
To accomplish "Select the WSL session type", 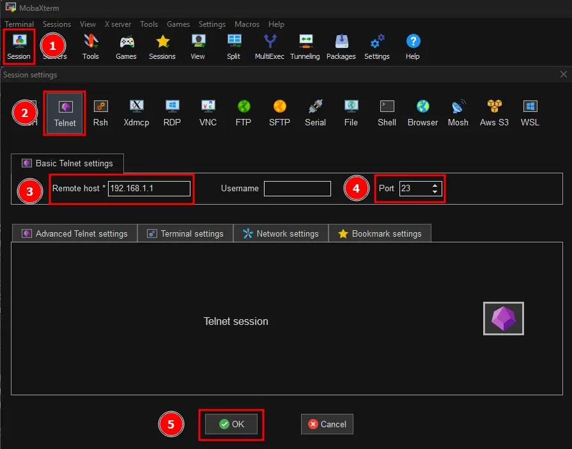I will pos(530,113).
